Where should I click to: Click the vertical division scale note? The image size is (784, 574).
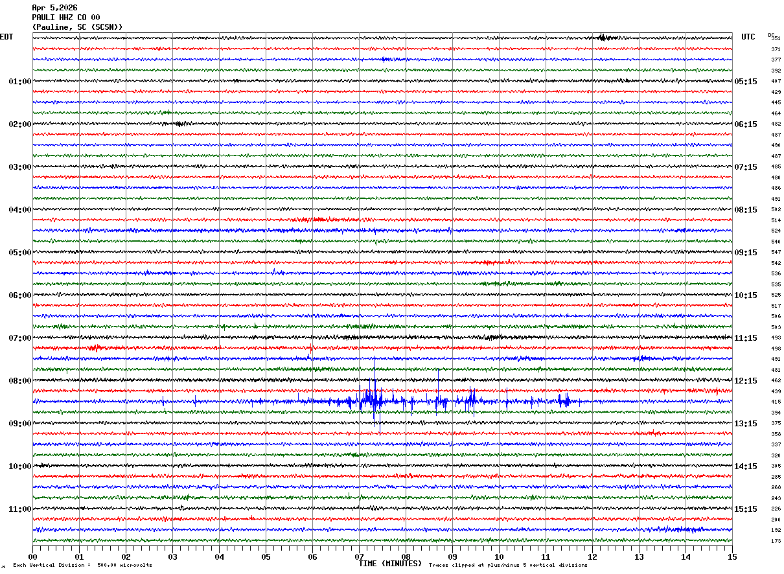coord(82,566)
